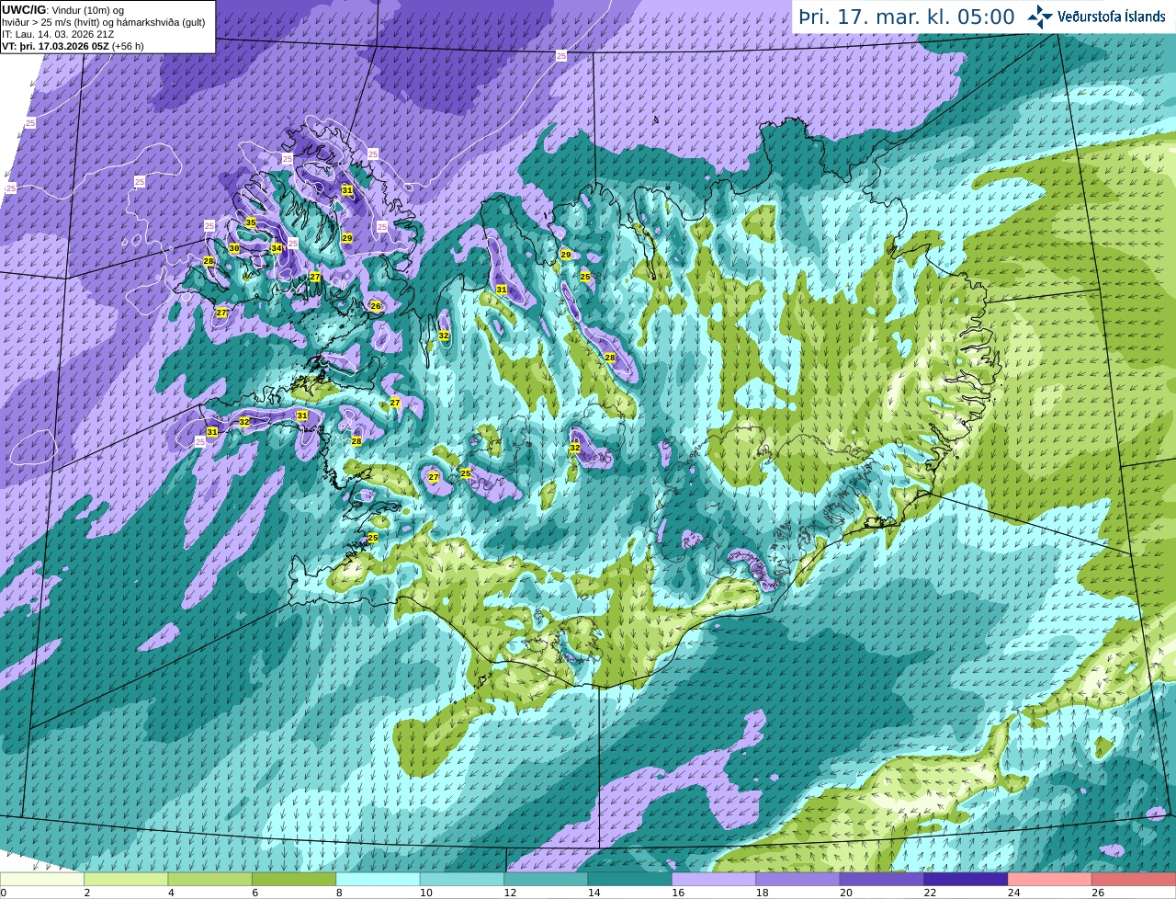Screen dimensions: 1176x899
Task: Select the 18–20 m/s medium purple swatch
Action: [x=797, y=879]
